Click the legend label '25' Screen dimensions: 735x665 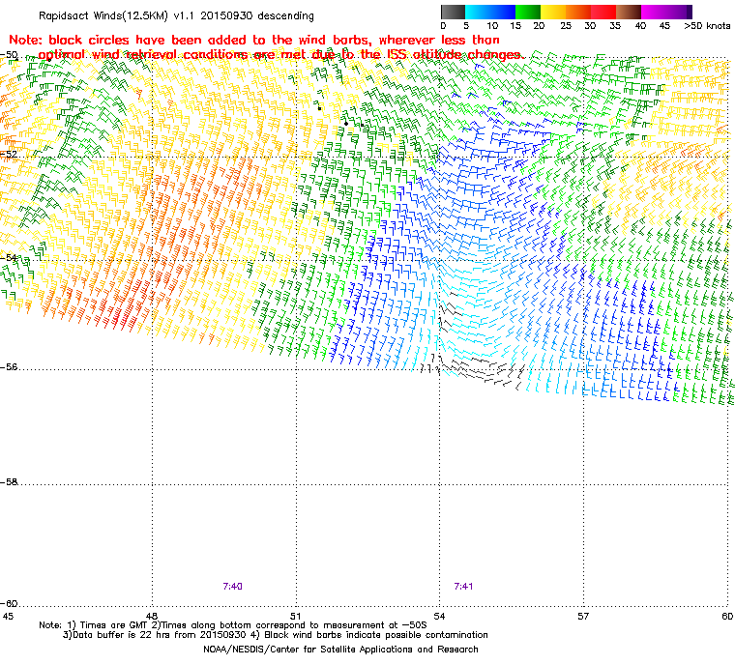(x=566, y=26)
